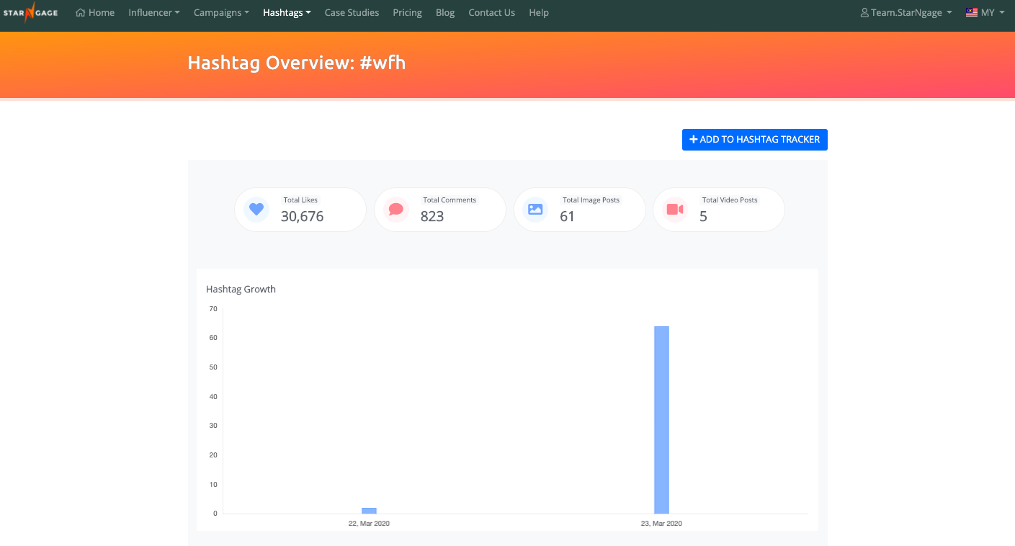Open Case Studies page

point(352,12)
